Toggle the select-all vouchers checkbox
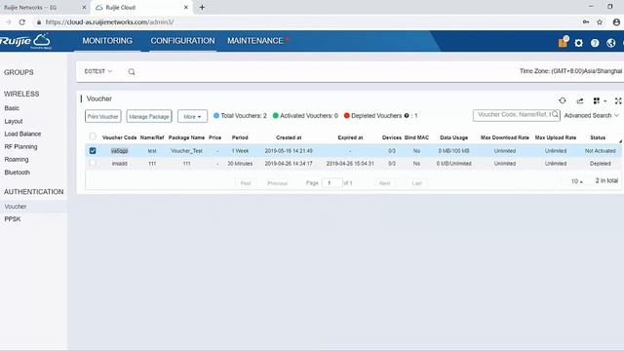Image resolution: width=624 pixels, height=351 pixels. (93, 136)
